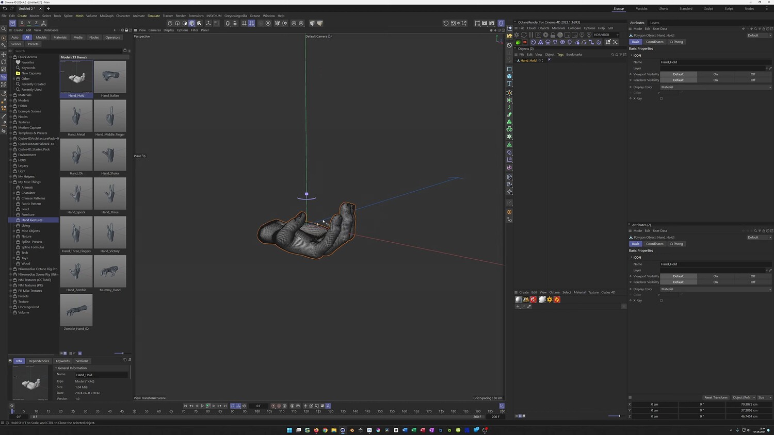Open the Mesh menu
The width and height of the screenshot is (774, 435).
pos(79,16)
